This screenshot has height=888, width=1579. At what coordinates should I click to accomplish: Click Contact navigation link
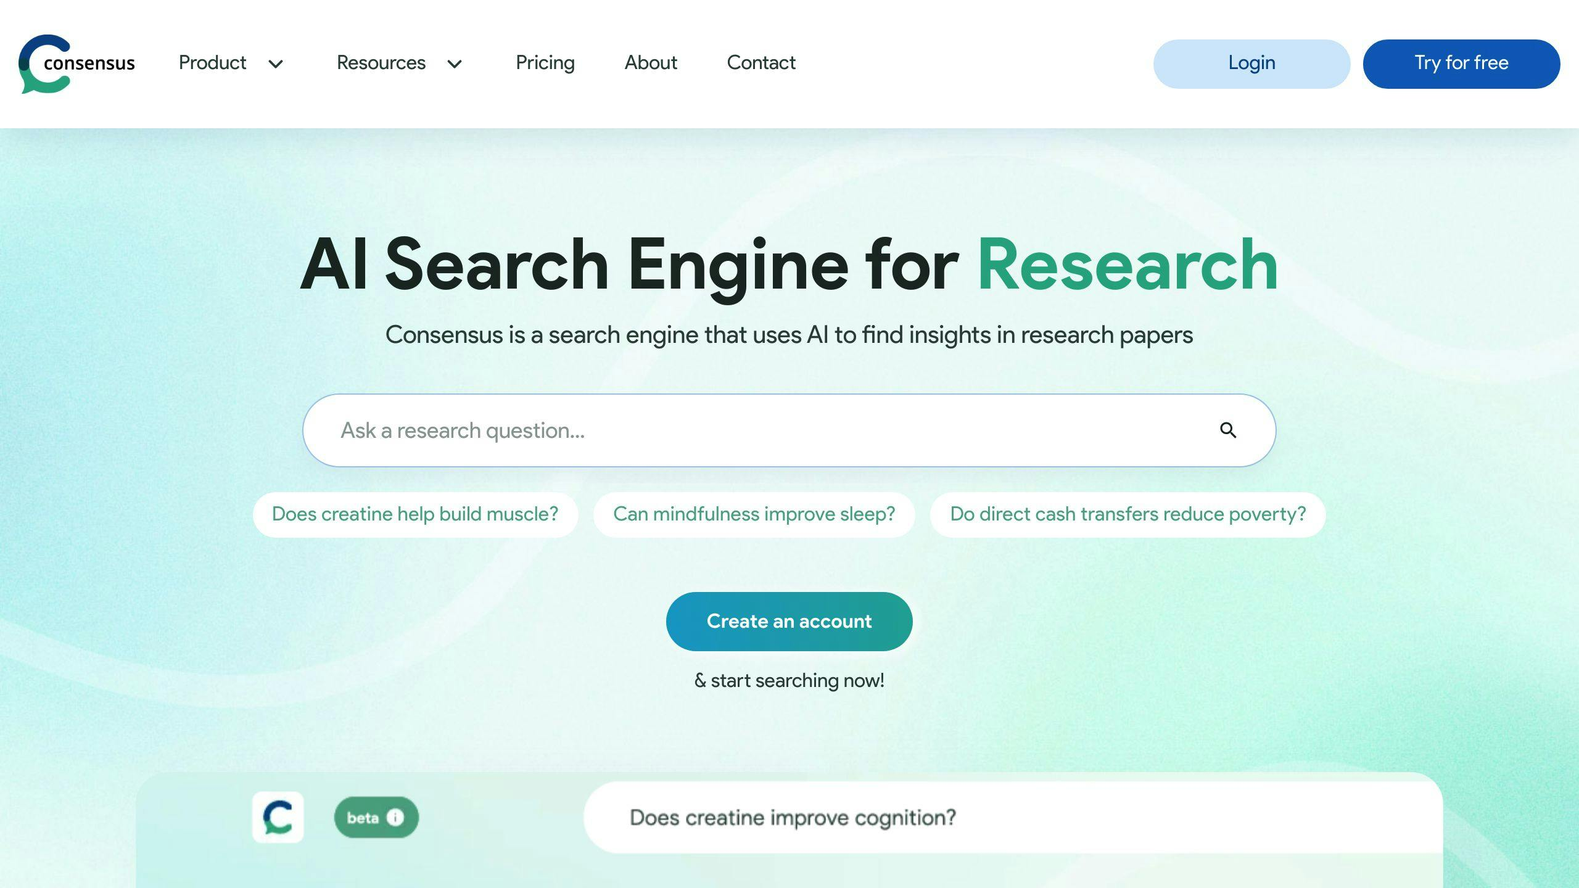pos(761,62)
